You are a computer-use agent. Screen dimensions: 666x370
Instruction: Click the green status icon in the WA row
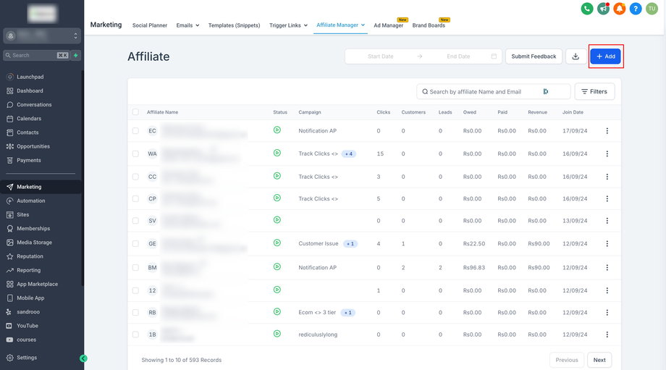pyautogui.click(x=277, y=153)
